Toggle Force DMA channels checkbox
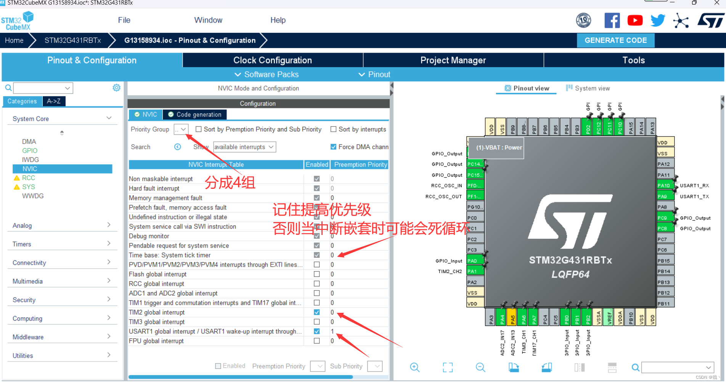The width and height of the screenshot is (726, 383). click(x=333, y=147)
